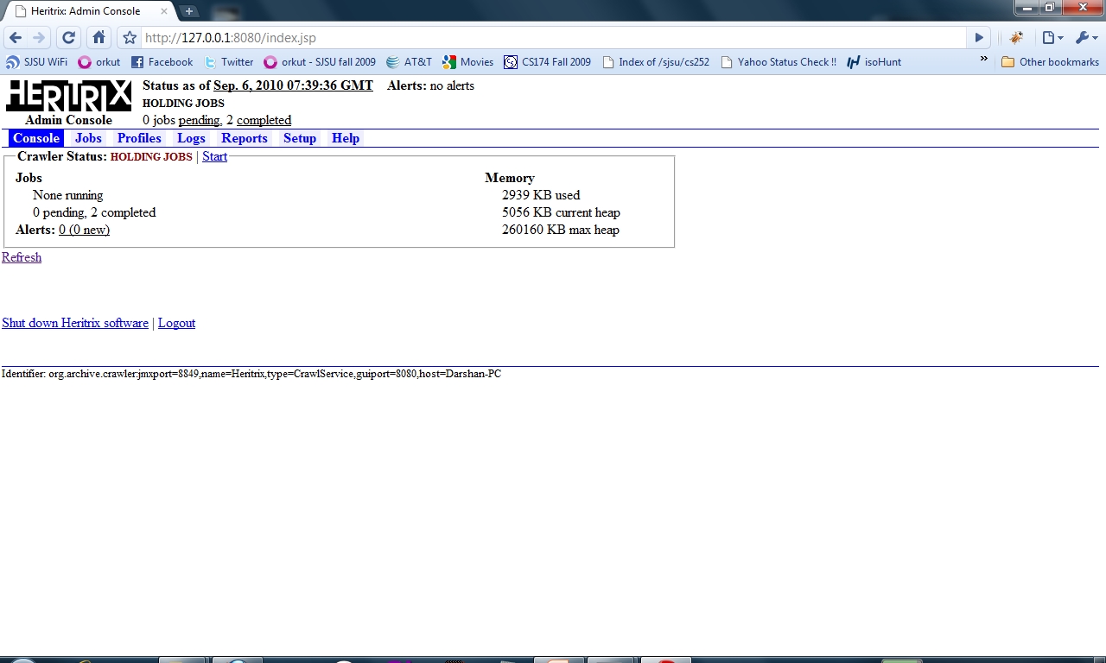Click the Logout link
The width and height of the screenshot is (1106, 663).
point(176,323)
